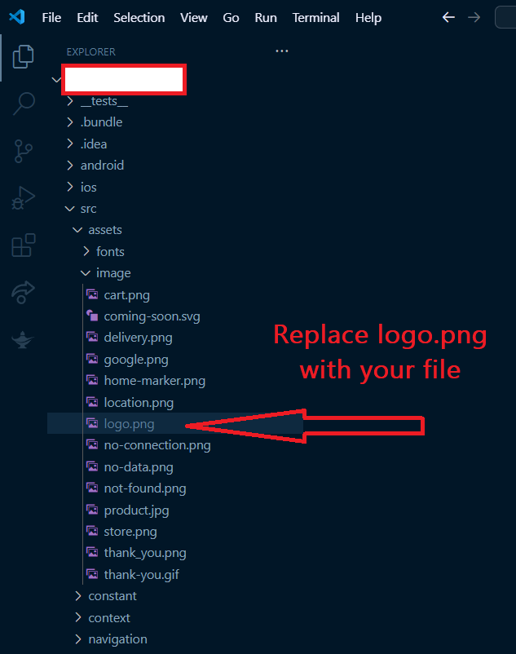Collapse the image folder
The width and height of the screenshot is (516, 654).
(x=112, y=273)
